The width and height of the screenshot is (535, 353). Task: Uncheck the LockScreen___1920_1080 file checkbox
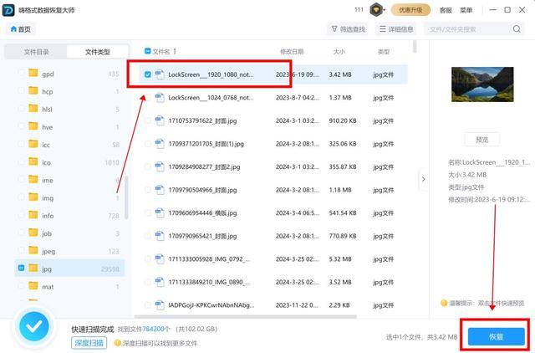click(x=147, y=74)
